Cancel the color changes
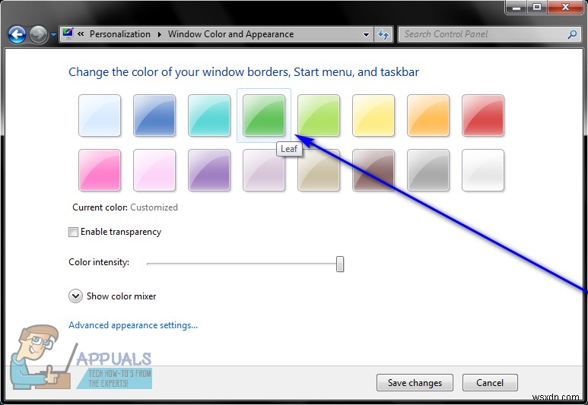Screen dimensions: 588x405 click(x=490, y=382)
